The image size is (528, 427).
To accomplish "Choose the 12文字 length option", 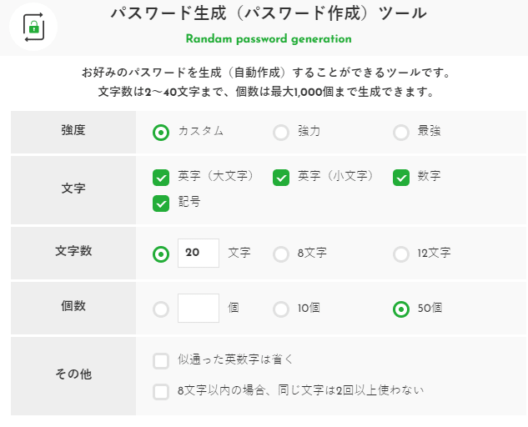I will point(401,254).
